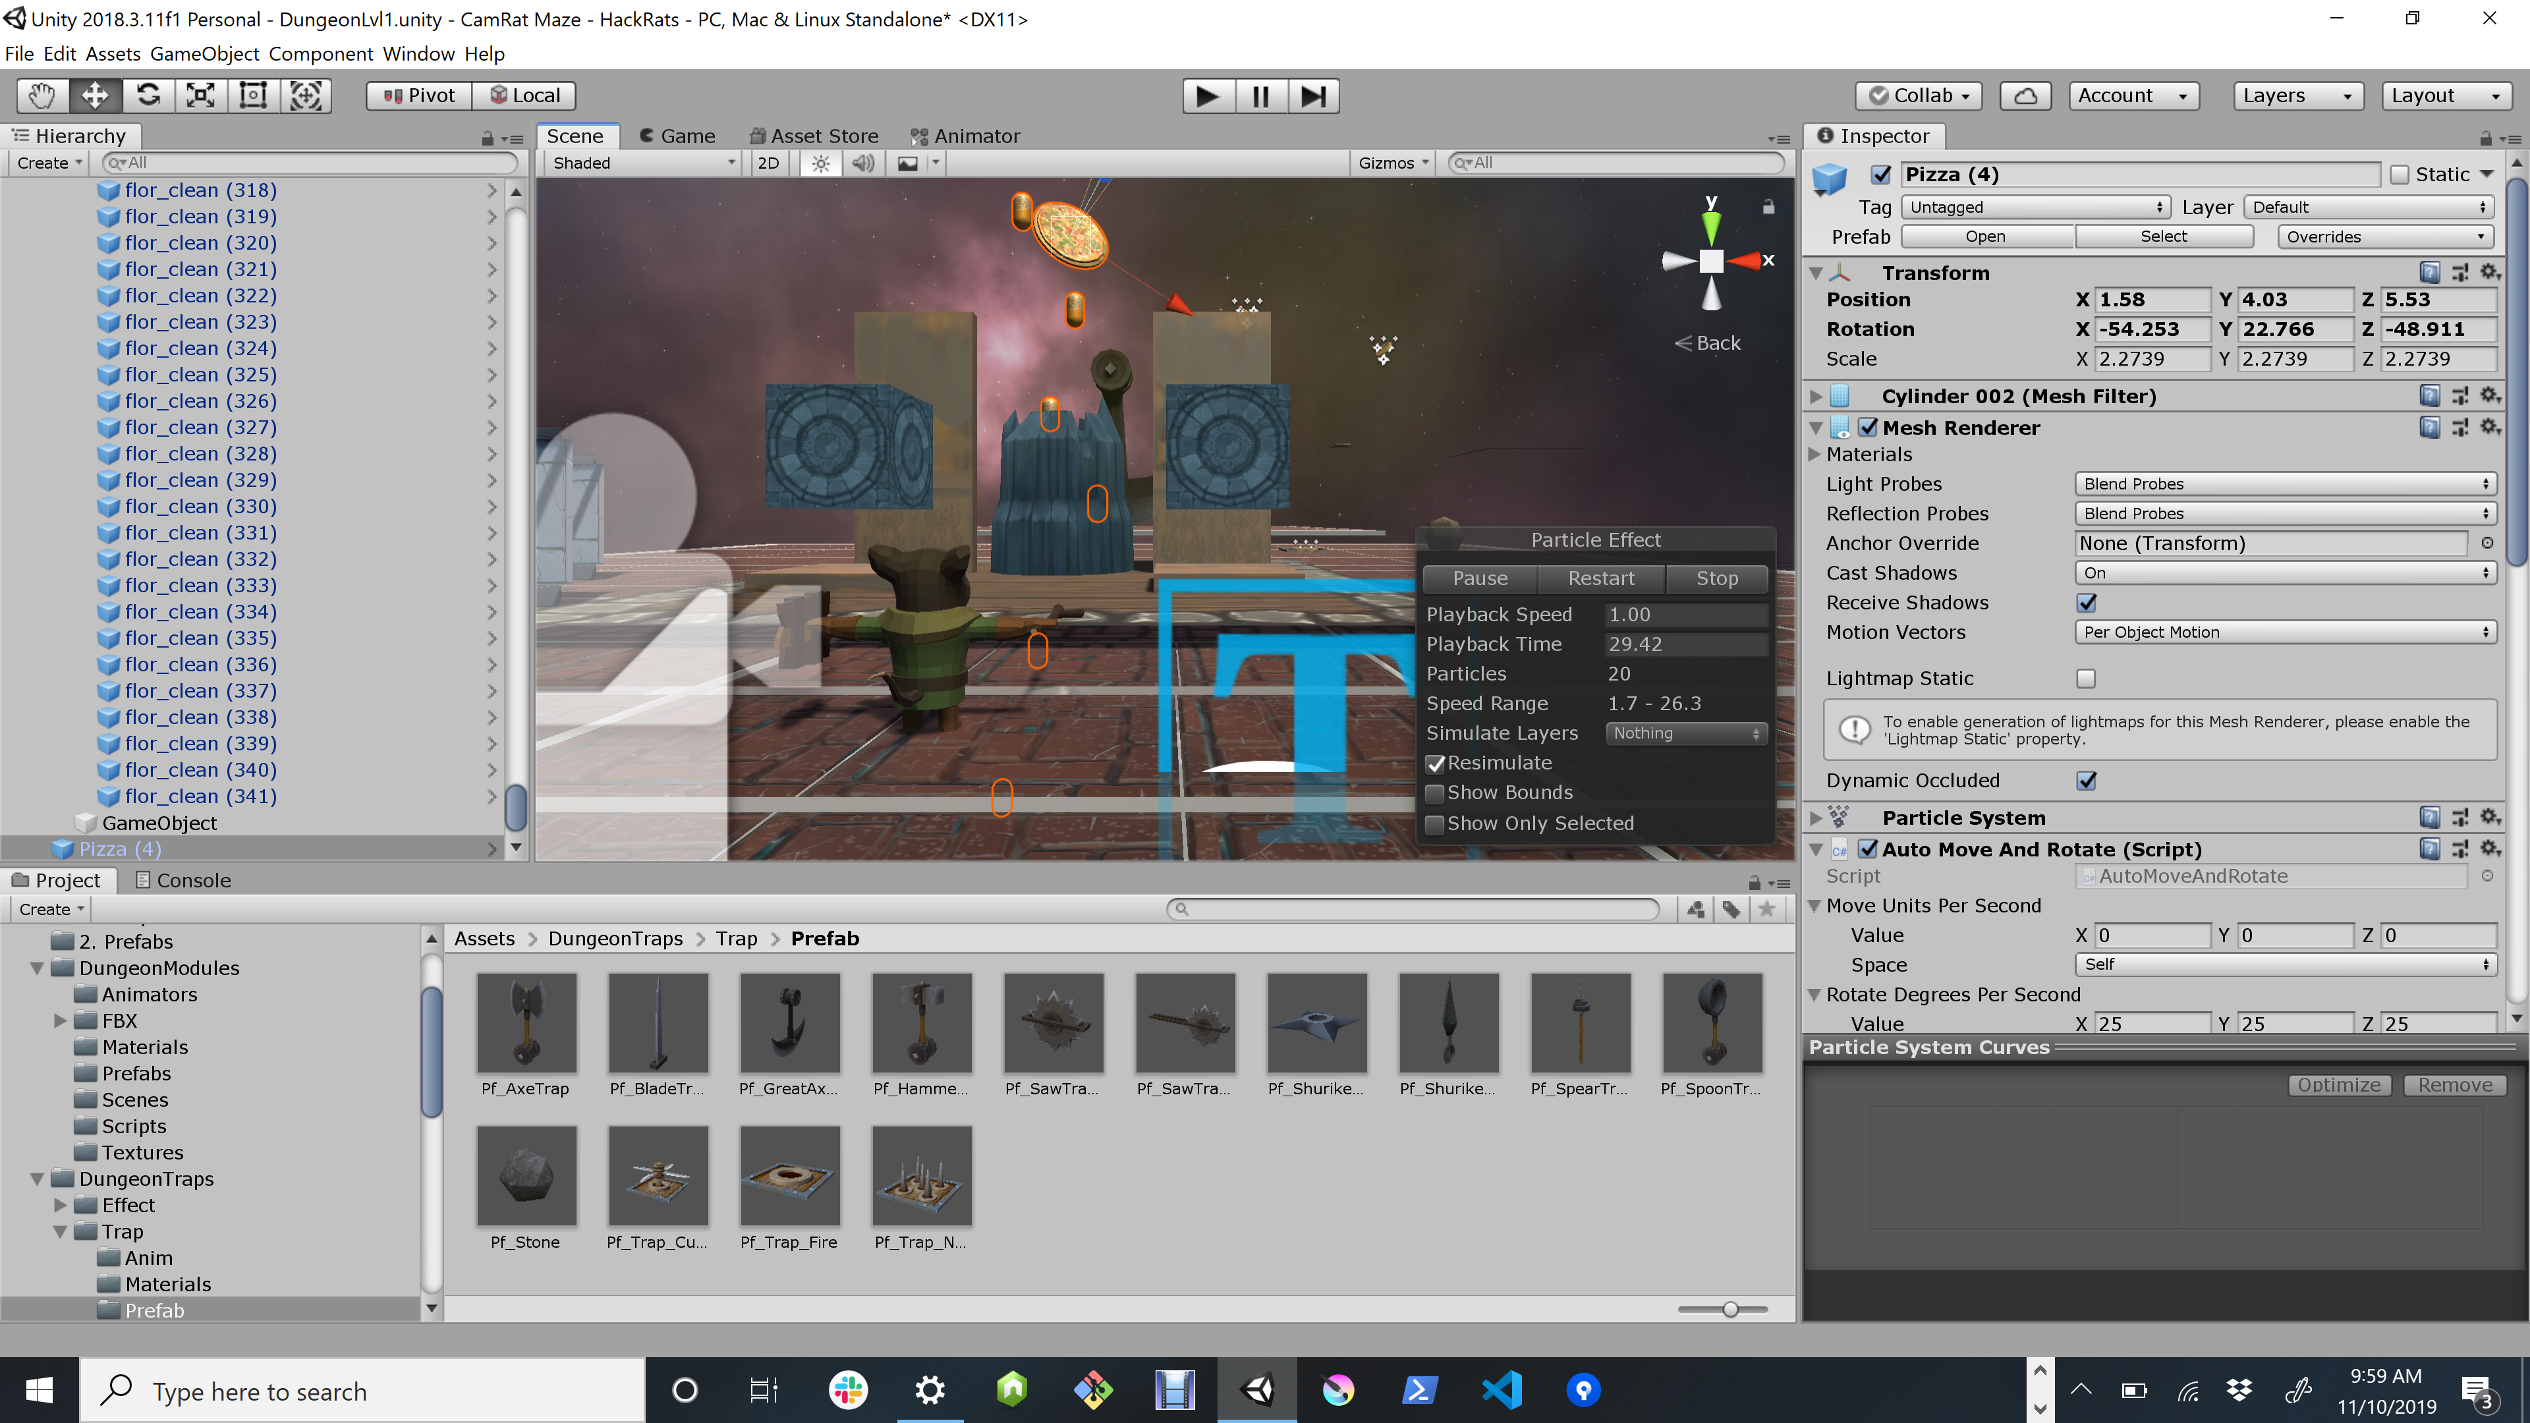Select the Rotate tool icon
The height and width of the screenshot is (1423, 2530).
[148, 96]
